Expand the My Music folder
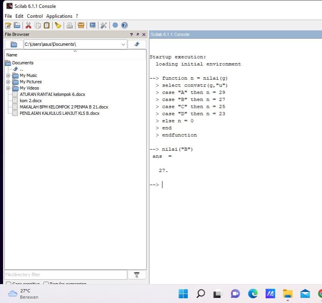 (8, 76)
